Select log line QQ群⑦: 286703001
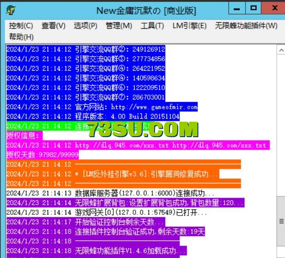The height and width of the screenshot is (258, 285). [86, 97]
